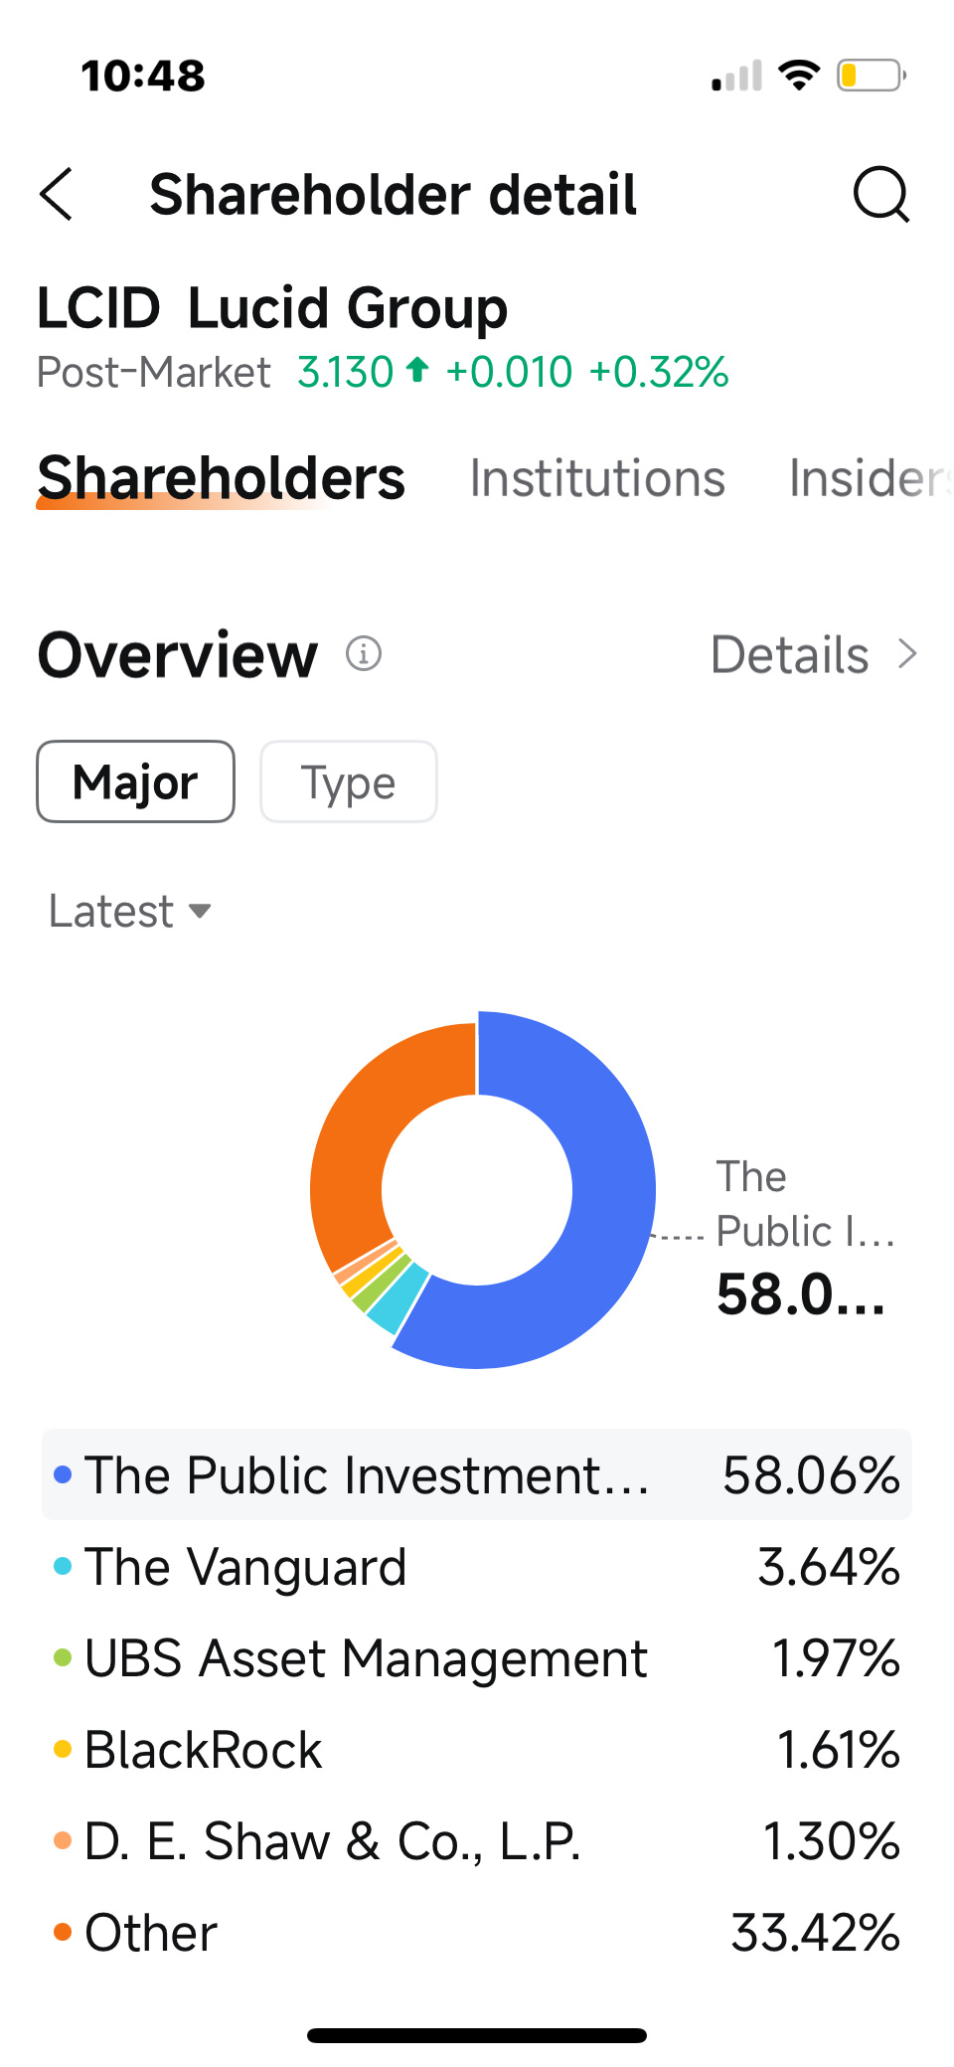
Task: Tap the Wi-Fi status icon
Action: pyautogui.click(x=799, y=76)
